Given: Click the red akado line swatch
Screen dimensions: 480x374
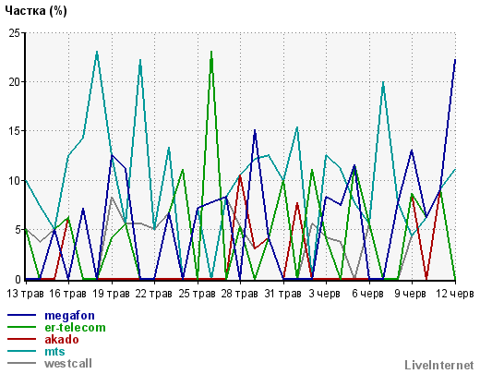Looking at the screenshot, I should [21, 339].
